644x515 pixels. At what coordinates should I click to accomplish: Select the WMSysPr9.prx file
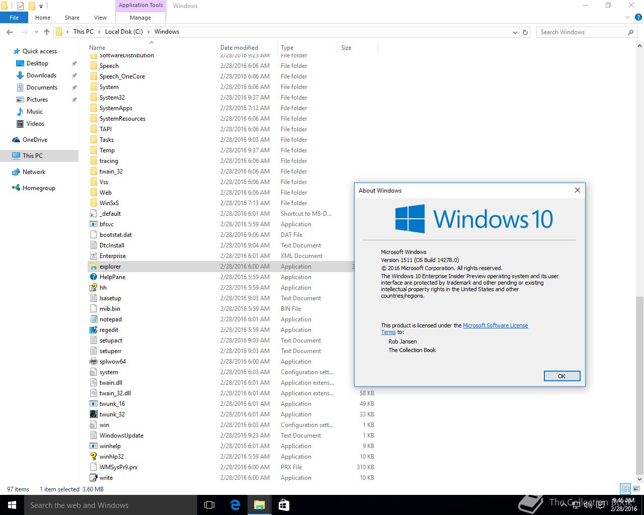(x=118, y=467)
